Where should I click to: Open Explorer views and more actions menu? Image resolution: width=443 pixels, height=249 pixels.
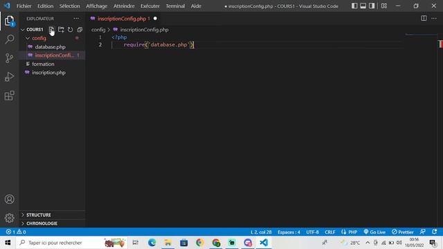point(76,19)
